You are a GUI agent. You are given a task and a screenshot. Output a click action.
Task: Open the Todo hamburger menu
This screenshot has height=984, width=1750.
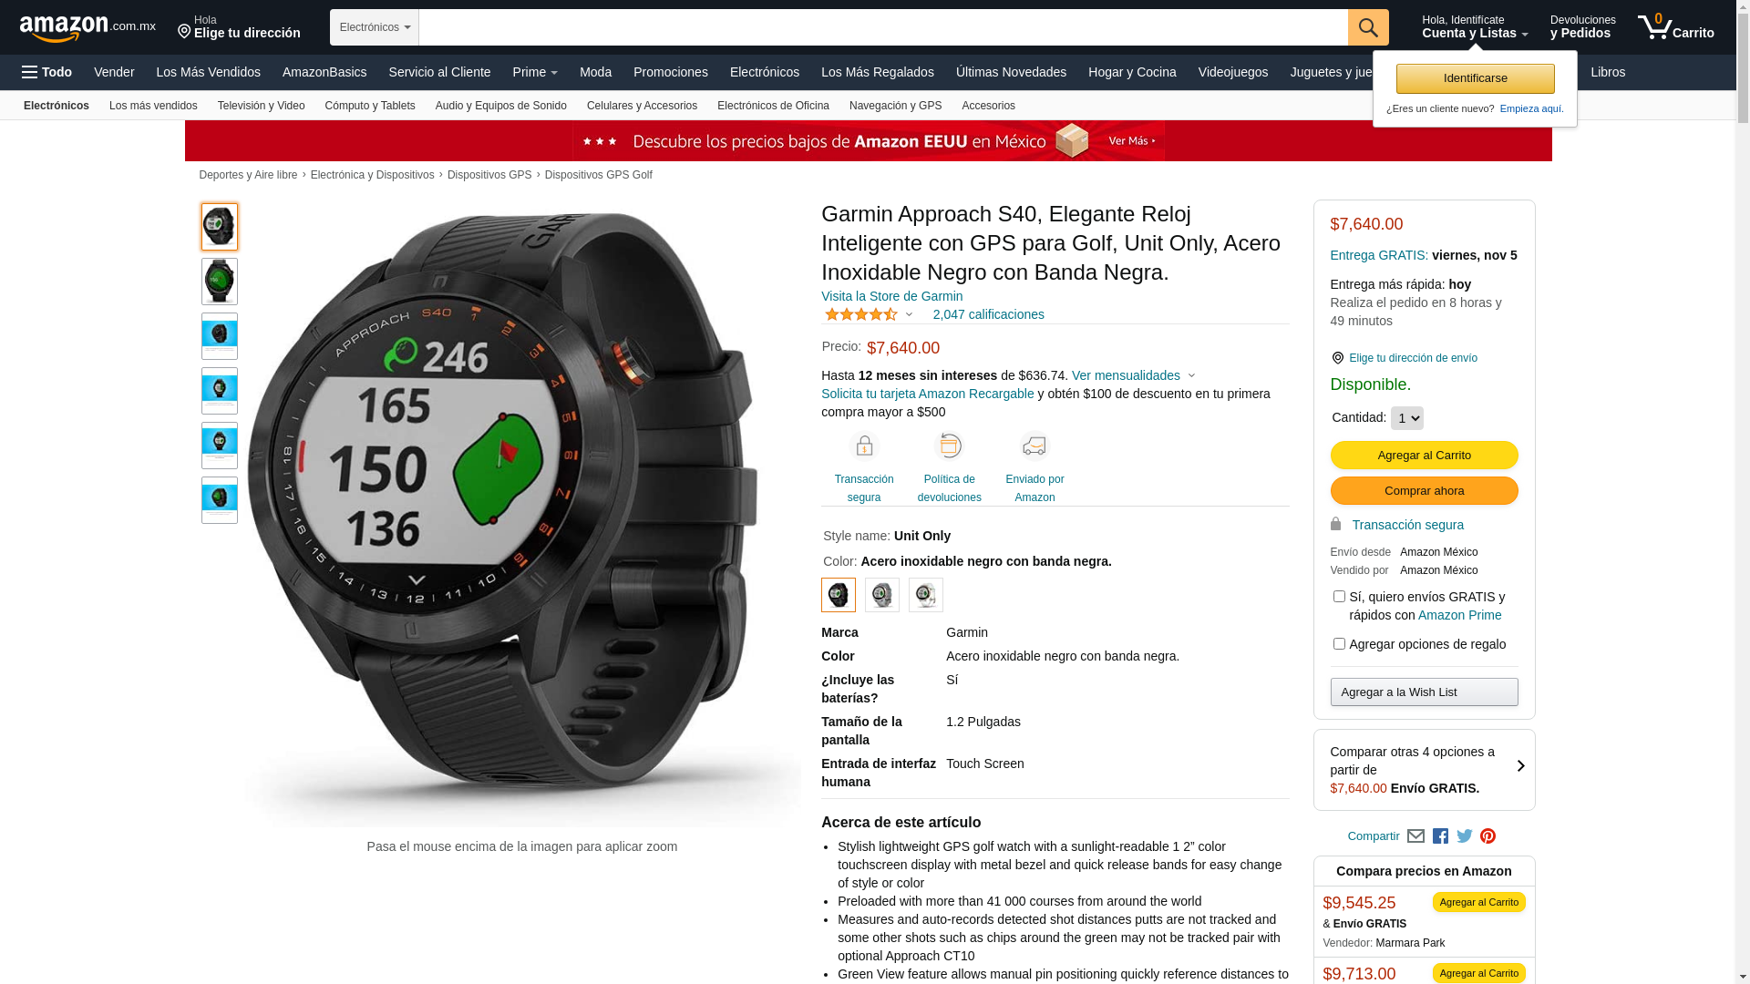click(47, 72)
